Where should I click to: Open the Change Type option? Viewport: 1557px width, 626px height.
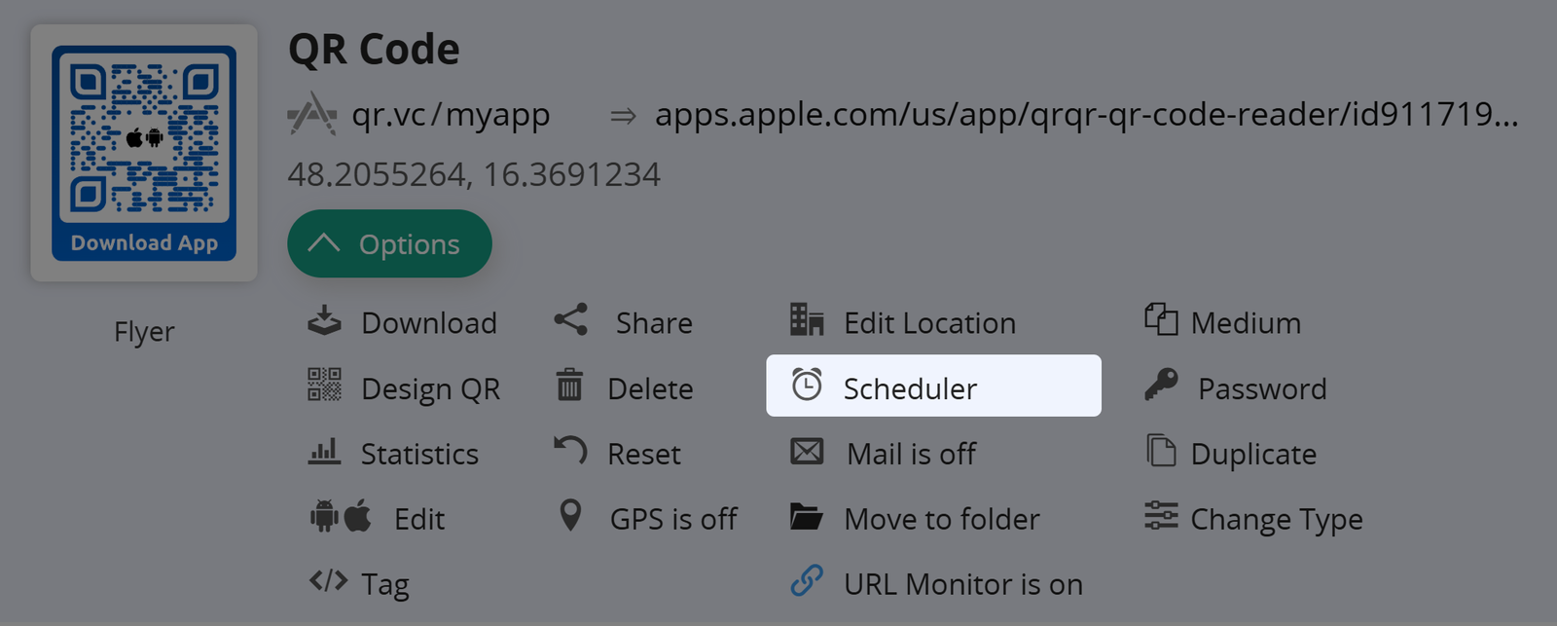point(1276,519)
